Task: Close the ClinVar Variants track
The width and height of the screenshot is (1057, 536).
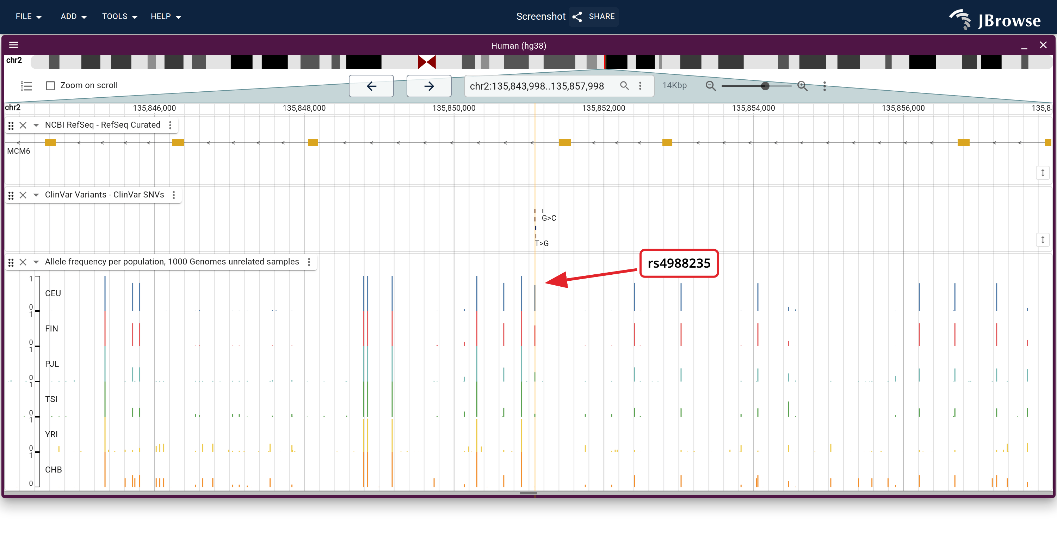Action: [x=23, y=195]
